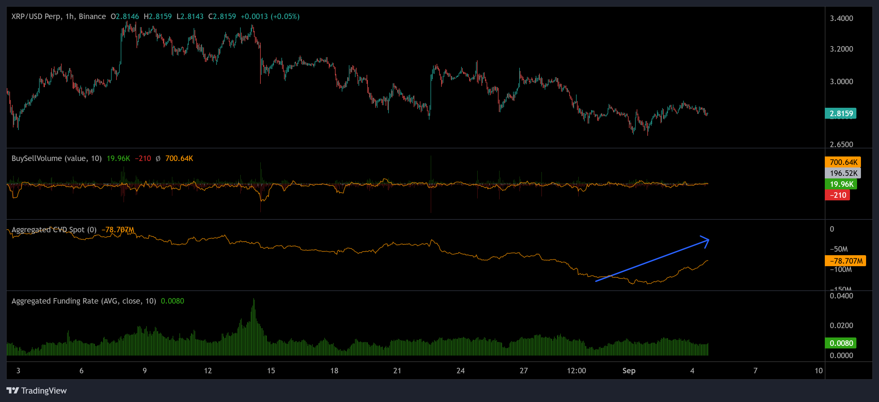Click the Sep label on time axis
The image size is (879, 402).
coord(629,371)
